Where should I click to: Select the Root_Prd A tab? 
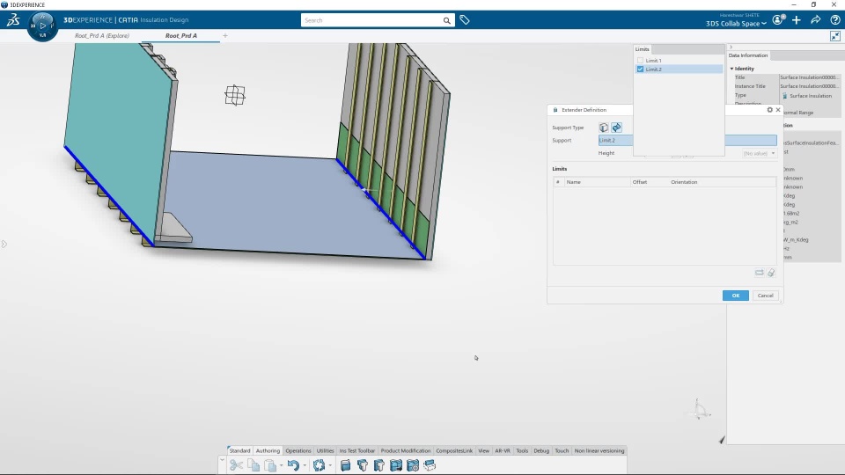click(181, 35)
